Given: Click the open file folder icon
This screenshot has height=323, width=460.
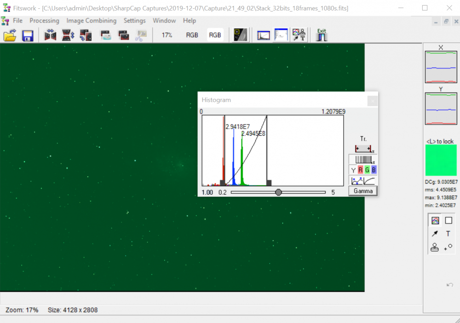Looking at the screenshot, I should [10, 35].
